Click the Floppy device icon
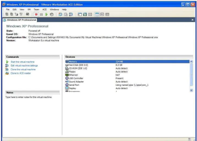This screenshot has height=141, width=197. pos(67,71)
